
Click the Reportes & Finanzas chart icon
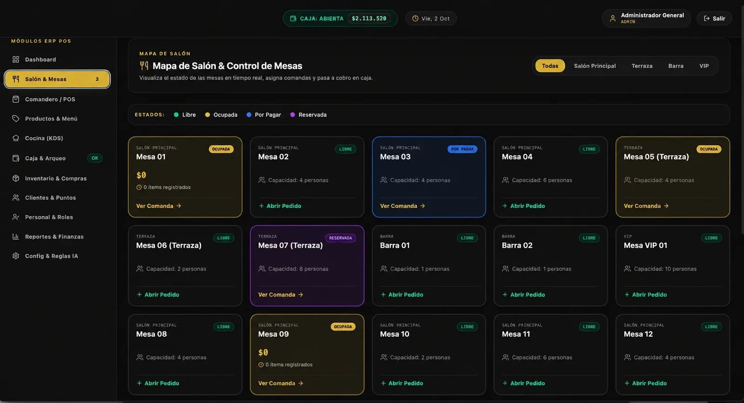coord(16,237)
